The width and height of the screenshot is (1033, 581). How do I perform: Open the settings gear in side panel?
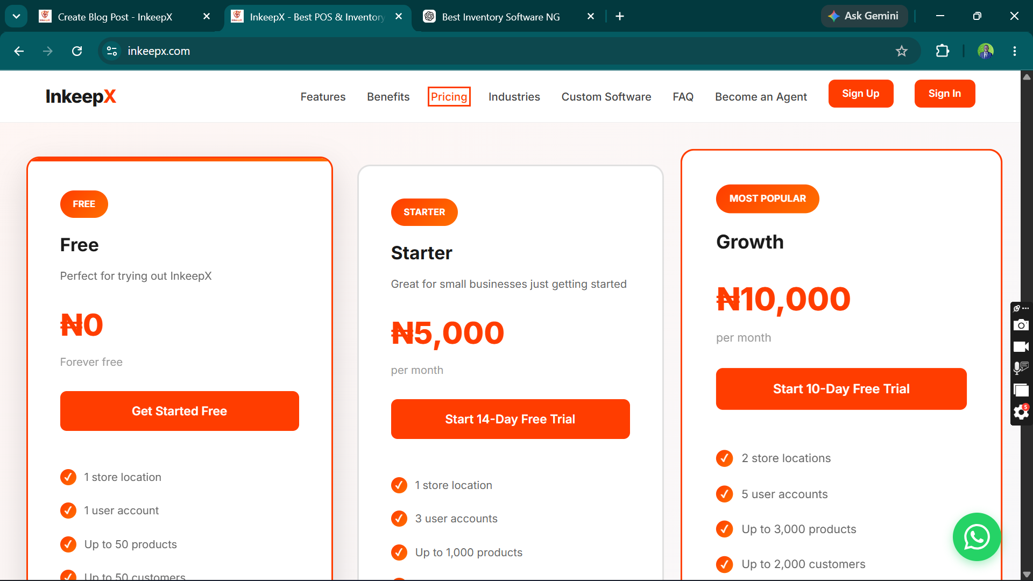coord(1021,413)
